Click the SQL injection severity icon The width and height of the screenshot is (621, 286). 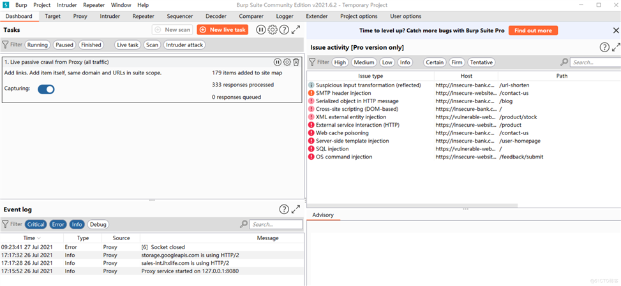tap(311, 149)
